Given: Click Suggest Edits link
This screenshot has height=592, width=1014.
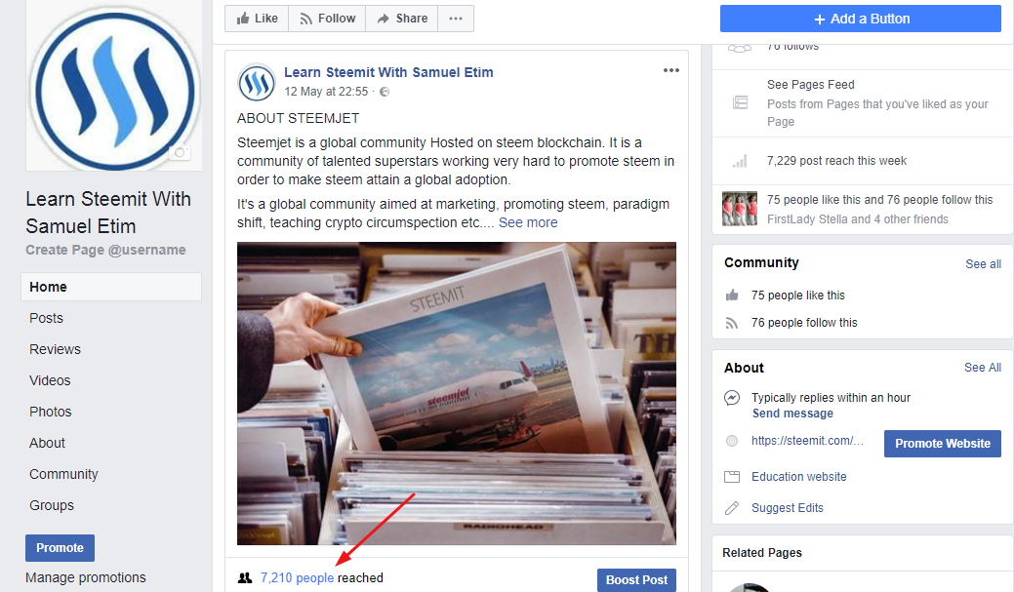Looking at the screenshot, I should 787,508.
